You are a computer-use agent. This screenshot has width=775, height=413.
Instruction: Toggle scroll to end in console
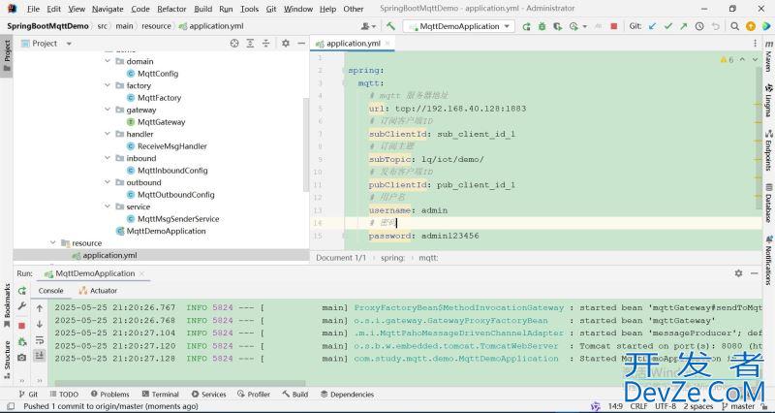tap(40, 356)
